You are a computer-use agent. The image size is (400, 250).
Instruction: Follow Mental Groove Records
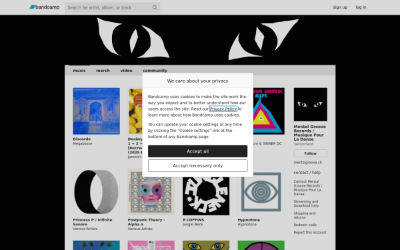pos(310,153)
